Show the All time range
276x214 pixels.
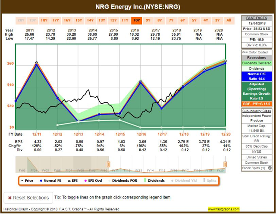(x=229, y=20)
